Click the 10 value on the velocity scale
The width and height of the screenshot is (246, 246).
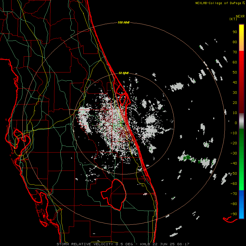pos(235,113)
